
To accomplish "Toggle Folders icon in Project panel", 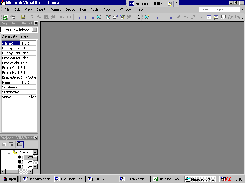I will pyautogui.click(x=20, y=145).
